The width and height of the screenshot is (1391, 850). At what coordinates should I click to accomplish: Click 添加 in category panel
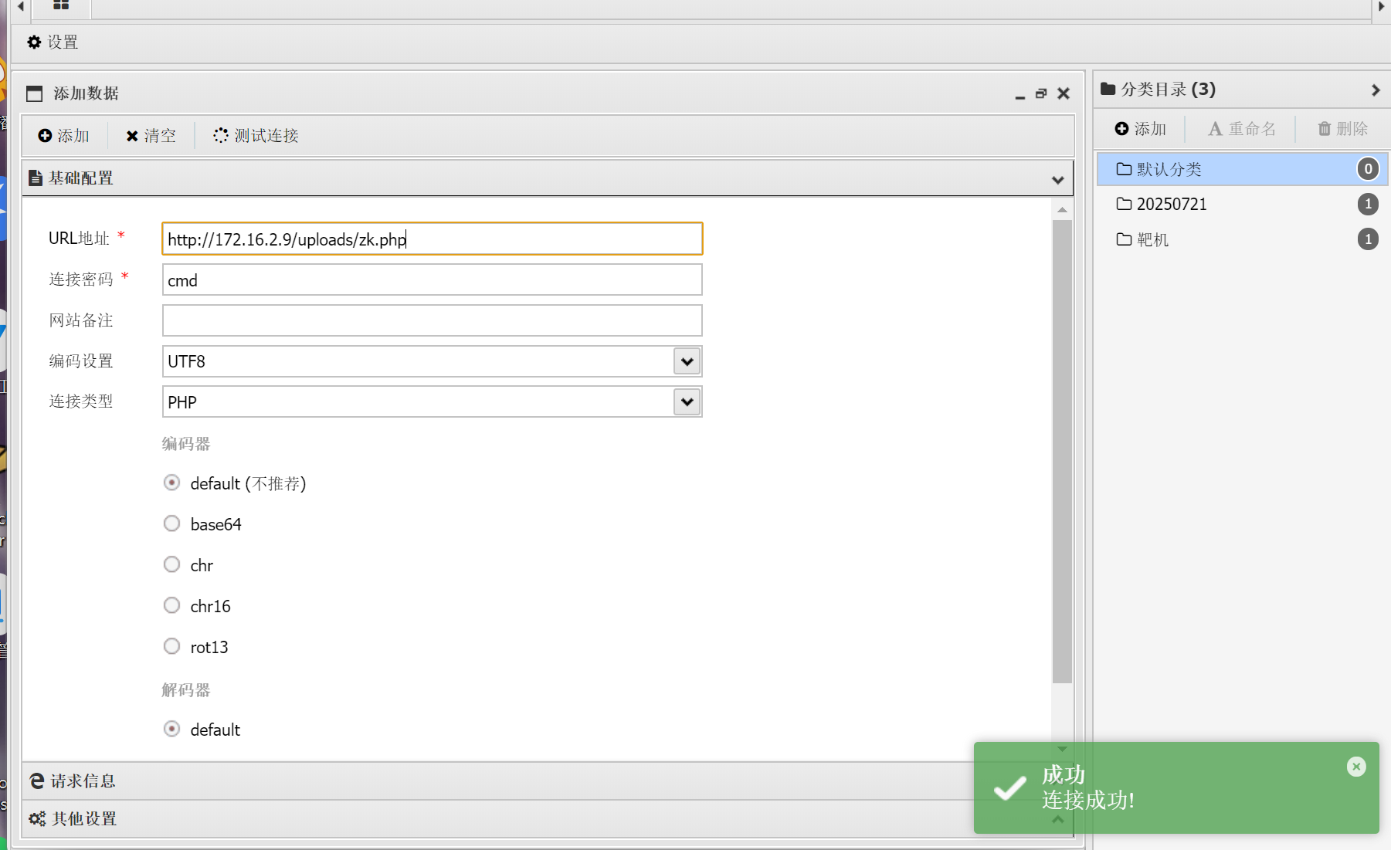(x=1141, y=129)
